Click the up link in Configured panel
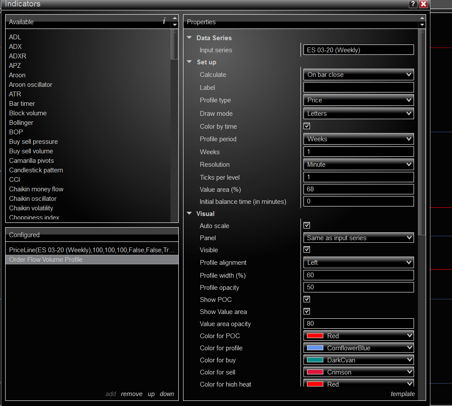 151,394
